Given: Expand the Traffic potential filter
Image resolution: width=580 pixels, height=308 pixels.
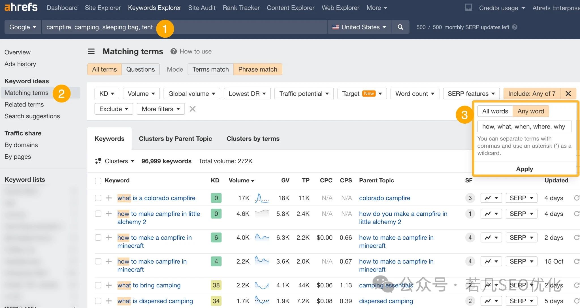Looking at the screenshot, I should click(x=304, y=93).
